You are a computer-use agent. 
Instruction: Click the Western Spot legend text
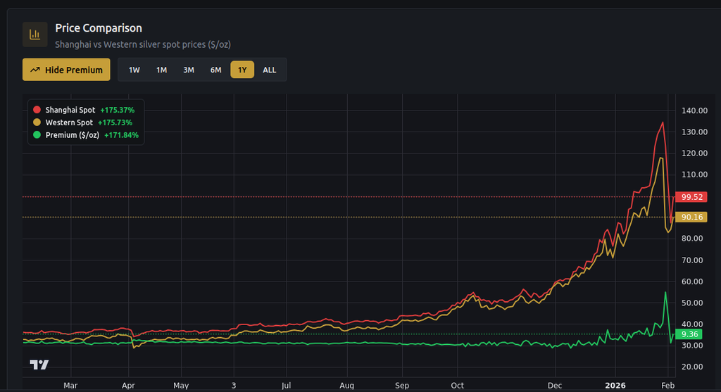[x=69, y=122]
